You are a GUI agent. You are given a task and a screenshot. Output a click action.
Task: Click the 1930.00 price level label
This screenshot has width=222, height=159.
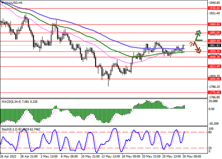214,8
